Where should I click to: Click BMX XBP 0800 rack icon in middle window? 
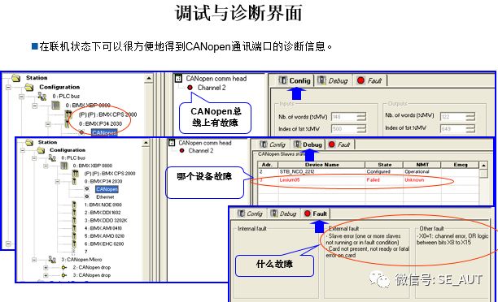pos(64,166)
